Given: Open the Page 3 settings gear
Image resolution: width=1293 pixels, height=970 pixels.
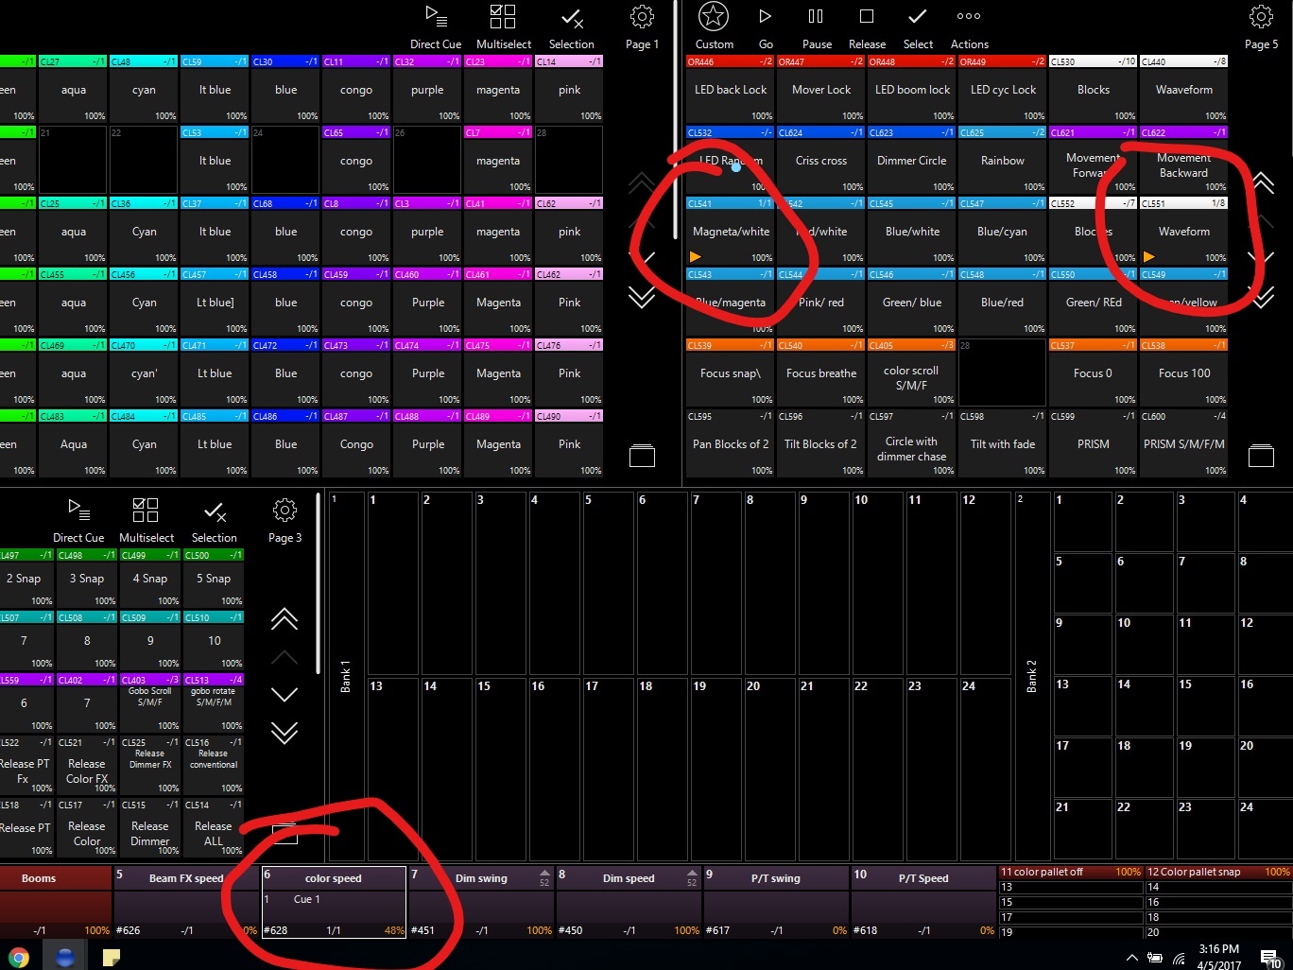Looking at the screenshot, I should [x=284, y=511].
